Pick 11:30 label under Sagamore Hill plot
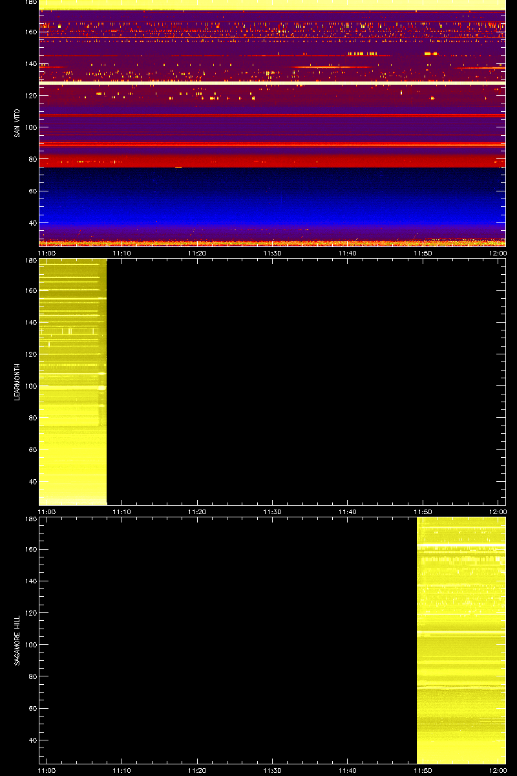 click(272, 771)
